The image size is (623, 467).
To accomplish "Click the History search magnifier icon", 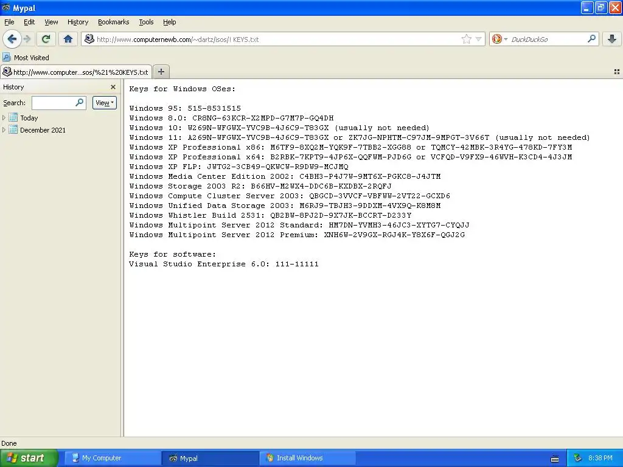I will click(x=80, y=102).
